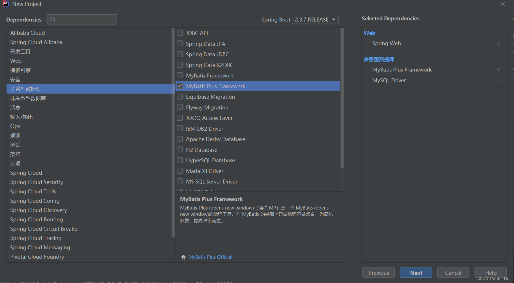Viewport: 514px width, 283px height.
Task: Tick HyperSQL Database checkbox
Action: tap(180, 160)
